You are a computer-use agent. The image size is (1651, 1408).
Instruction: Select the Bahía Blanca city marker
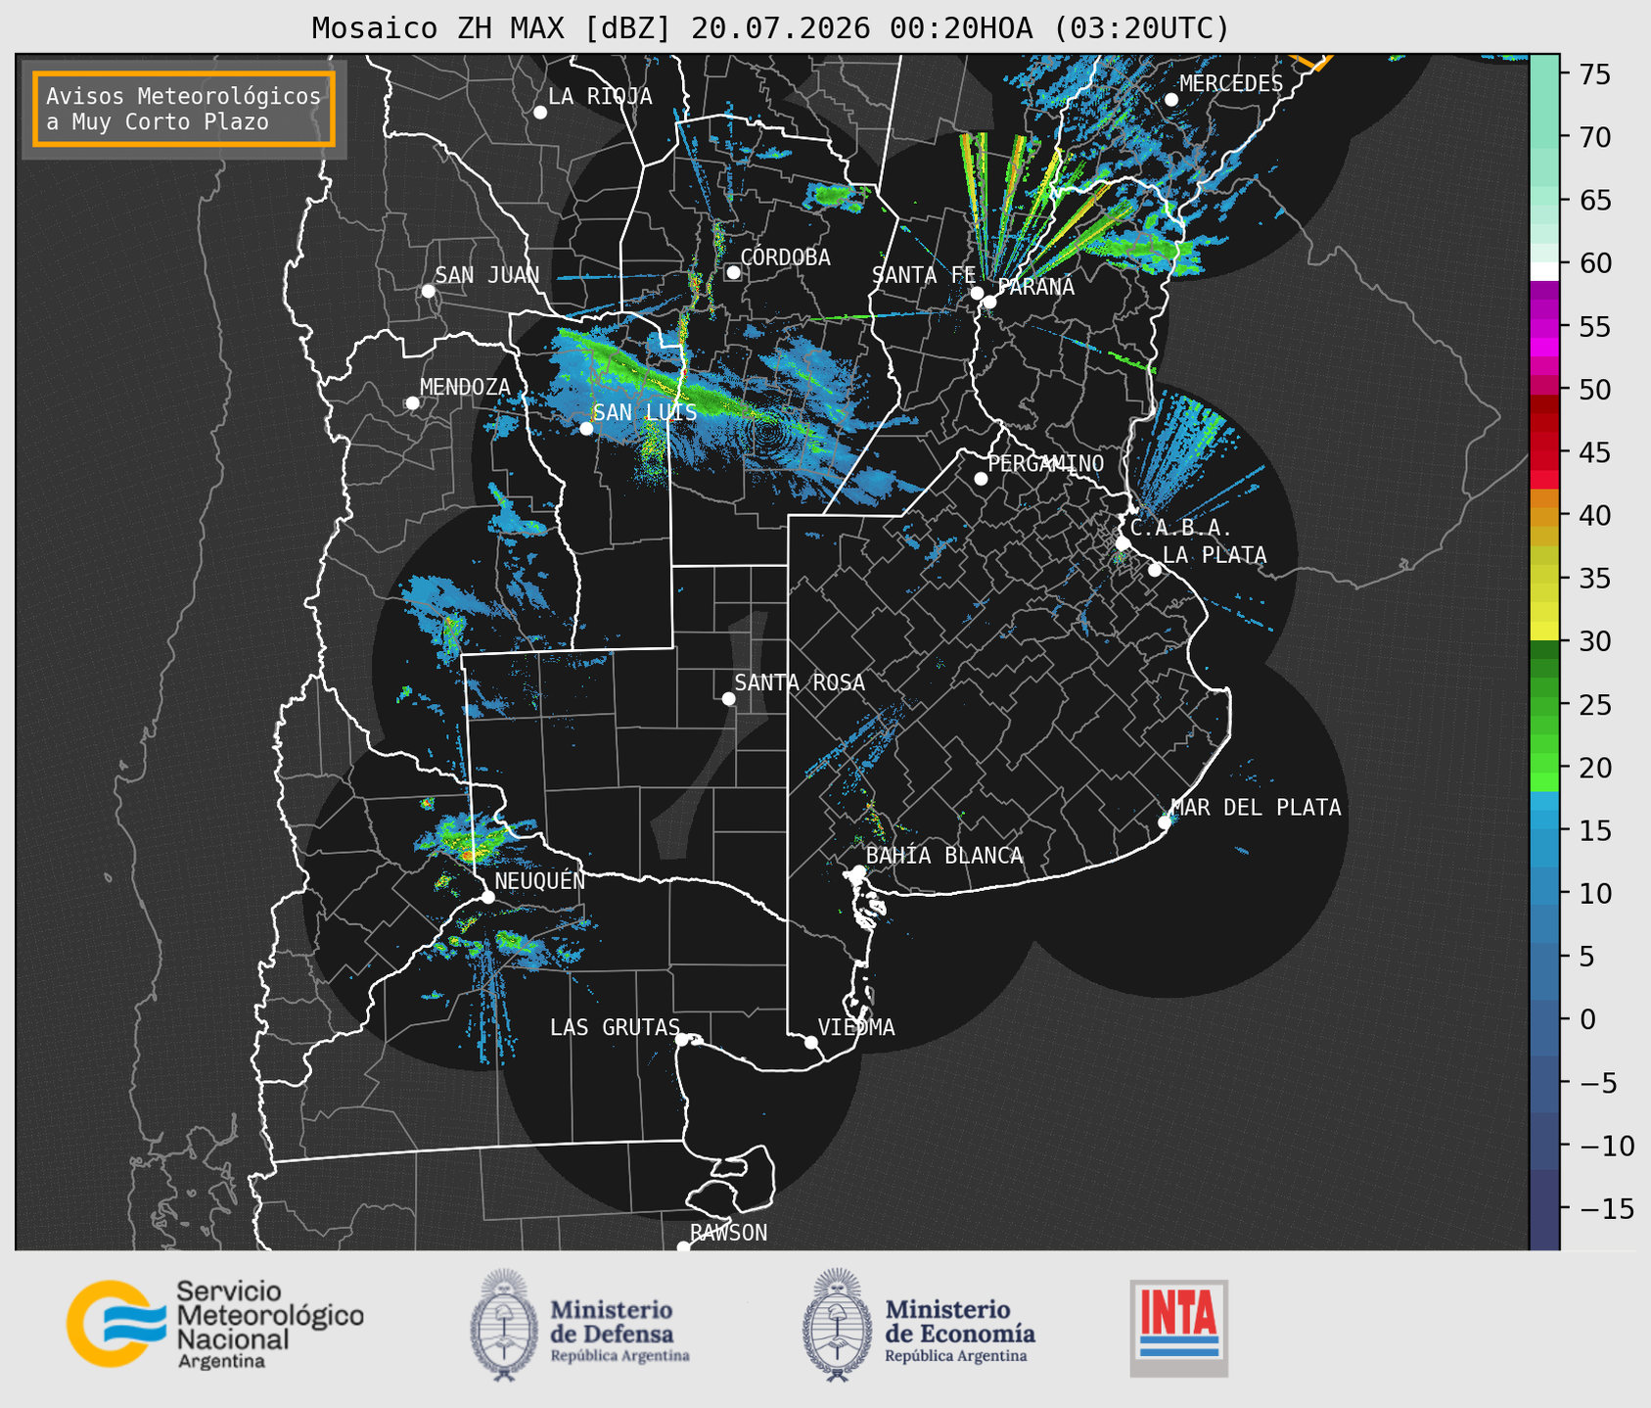858,871
